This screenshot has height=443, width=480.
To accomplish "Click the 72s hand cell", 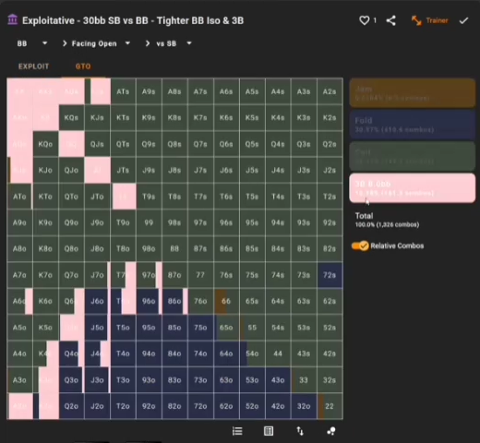I will tap(330, 275).
